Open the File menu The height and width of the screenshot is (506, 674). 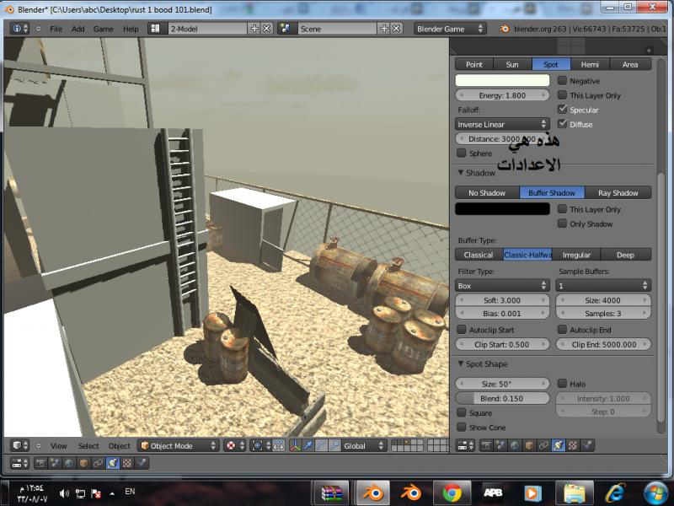(x=56, y=29)
